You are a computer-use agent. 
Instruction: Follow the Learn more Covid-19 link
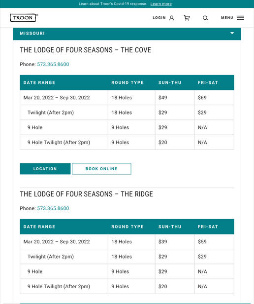coord(161,4)
